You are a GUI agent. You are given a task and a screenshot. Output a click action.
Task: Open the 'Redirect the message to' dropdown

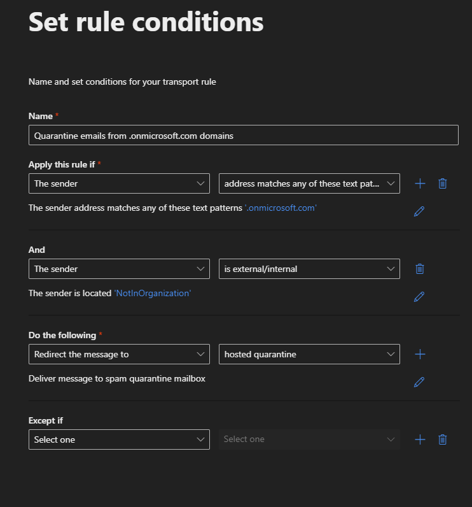coord(119,354)
